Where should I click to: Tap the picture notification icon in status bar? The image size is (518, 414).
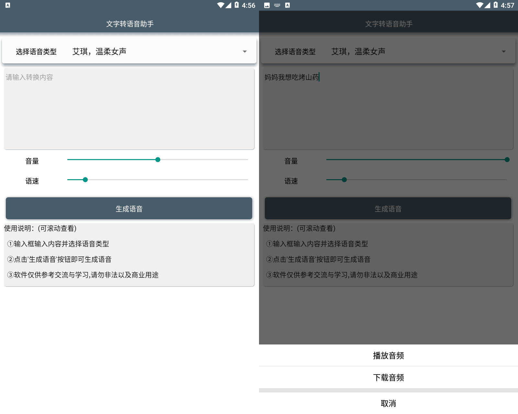coord(267,5)
